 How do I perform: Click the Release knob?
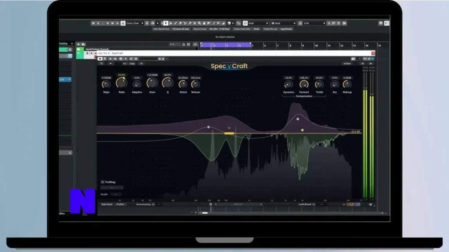(196, 84)
